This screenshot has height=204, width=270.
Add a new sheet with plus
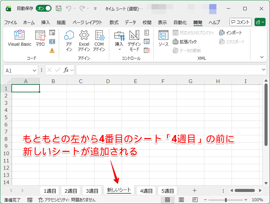pyautogui.click(x=194, y=191)
